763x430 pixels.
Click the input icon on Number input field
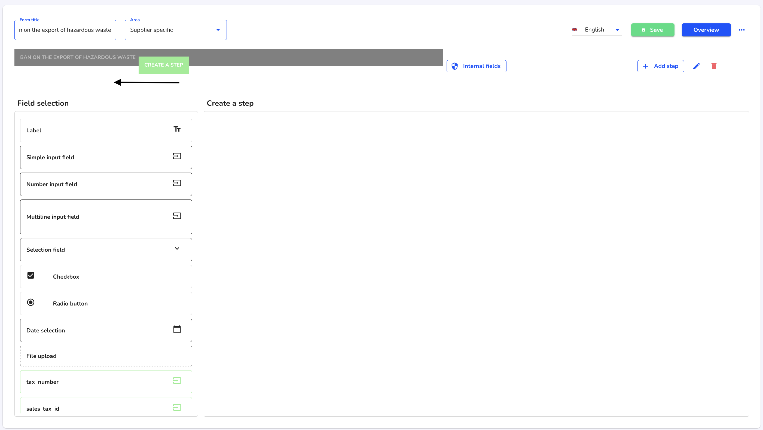coord(177,183)
